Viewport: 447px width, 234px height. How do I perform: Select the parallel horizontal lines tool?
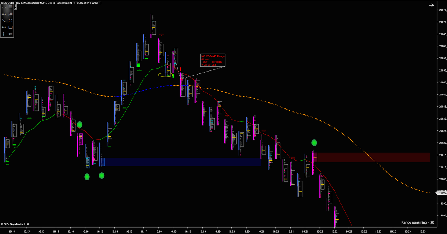(10, 7)
